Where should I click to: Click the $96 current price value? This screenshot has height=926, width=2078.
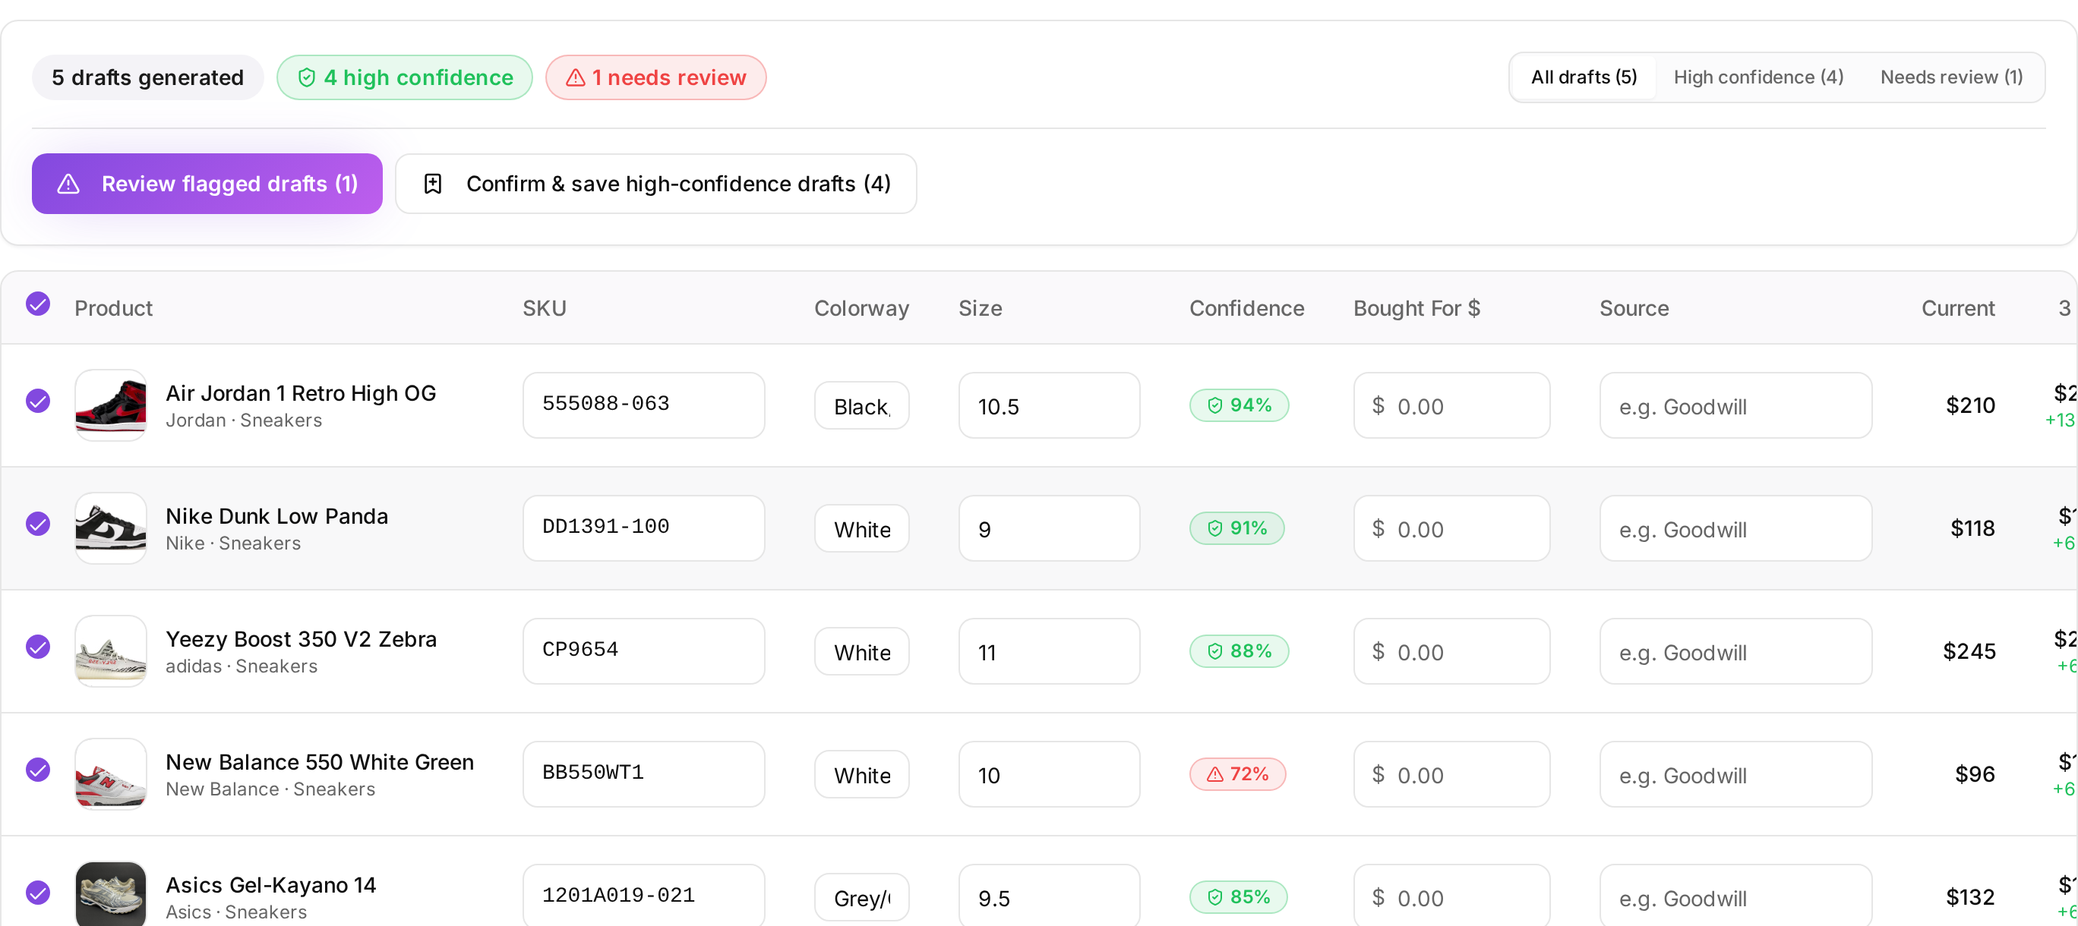coord(1975,774)
